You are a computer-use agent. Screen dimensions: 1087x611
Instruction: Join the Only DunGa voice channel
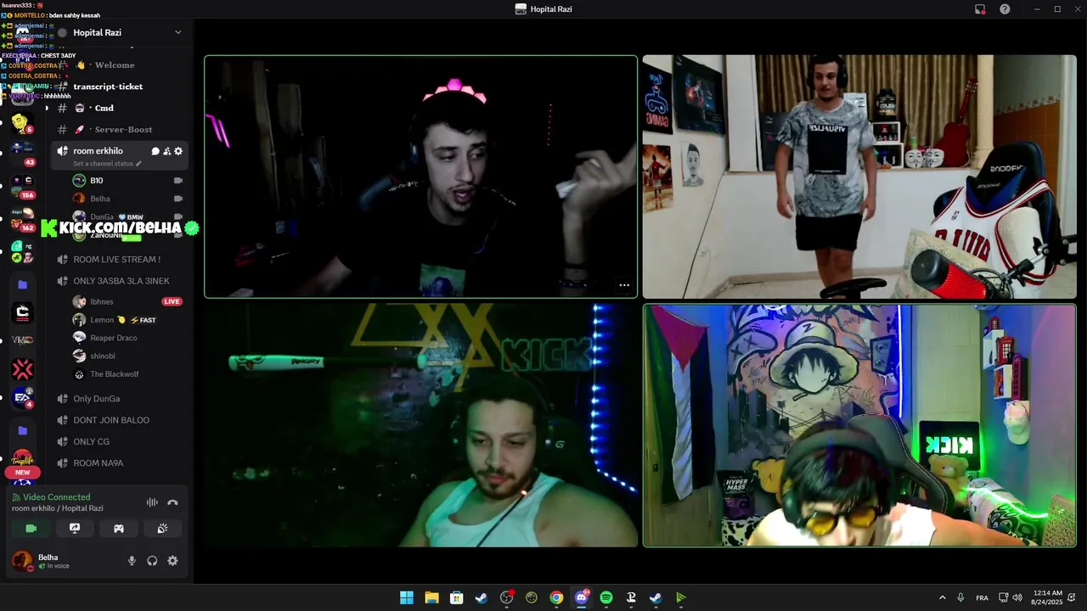tap(119, 399)
